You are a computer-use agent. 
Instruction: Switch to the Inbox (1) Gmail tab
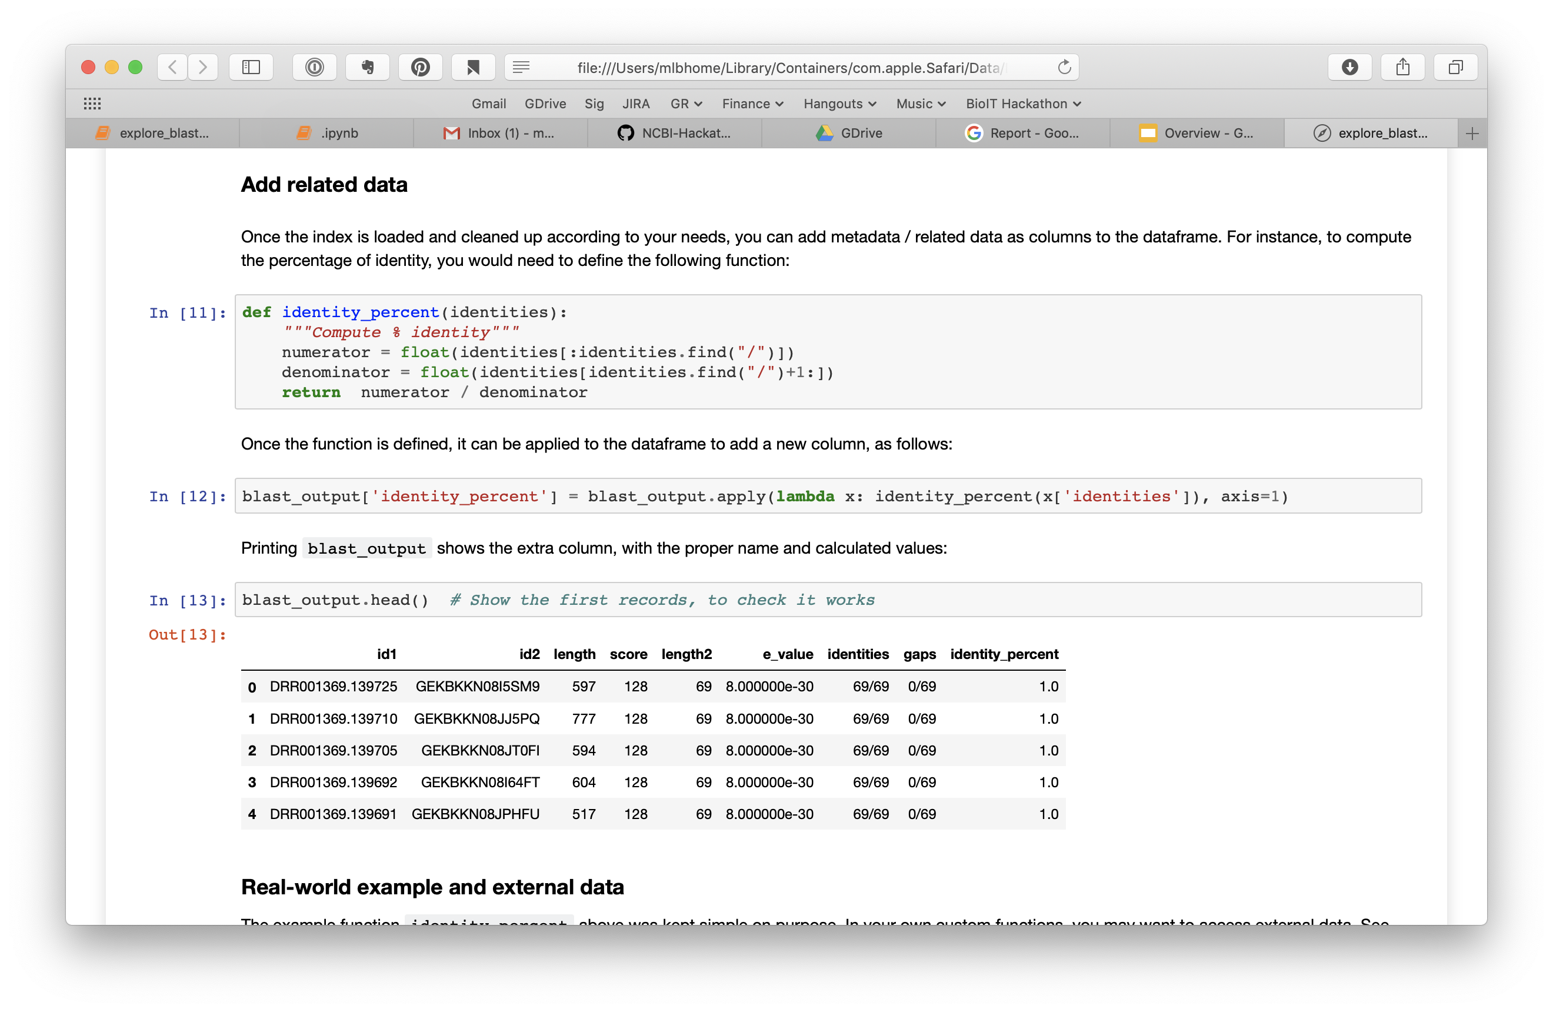(500, 133)
